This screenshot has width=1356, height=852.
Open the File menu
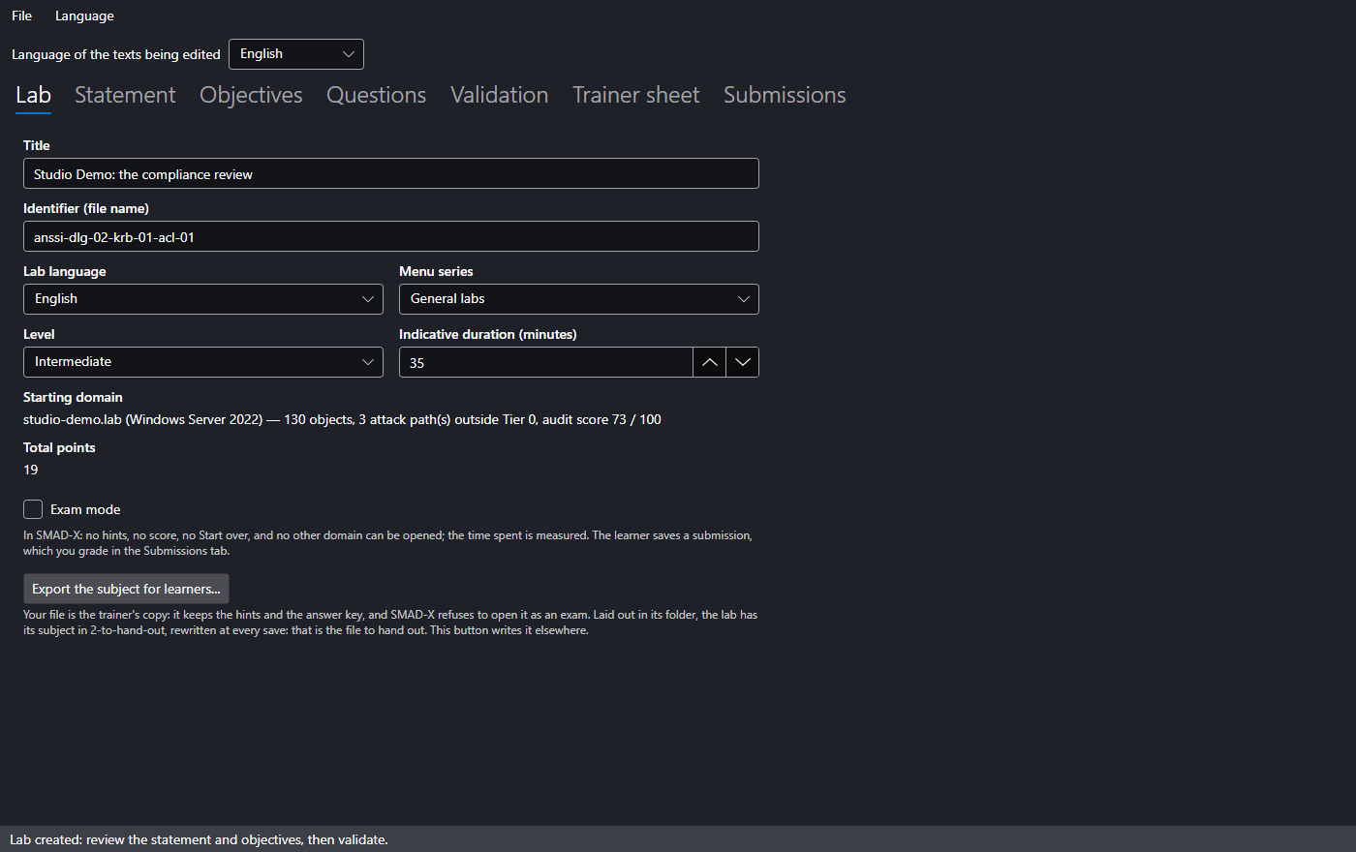(x=21, y=15)
